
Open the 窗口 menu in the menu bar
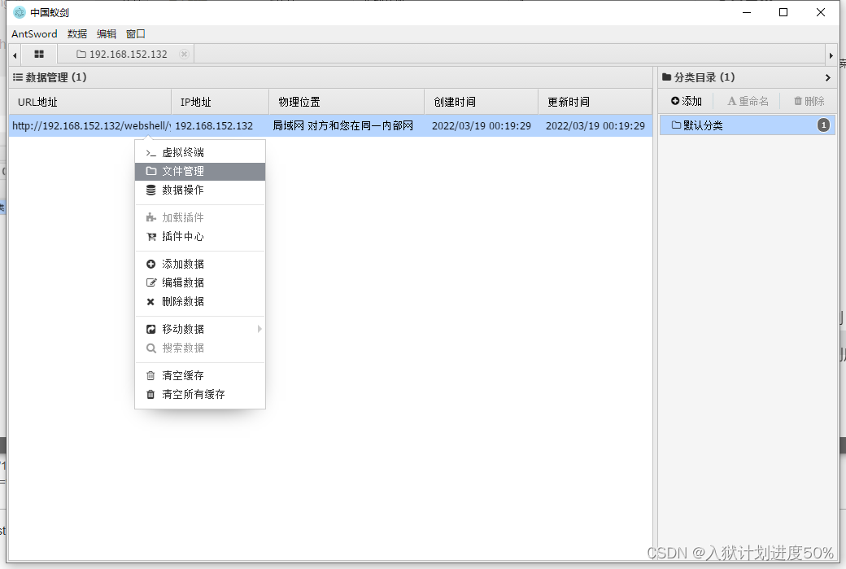[x=135, y=34]
